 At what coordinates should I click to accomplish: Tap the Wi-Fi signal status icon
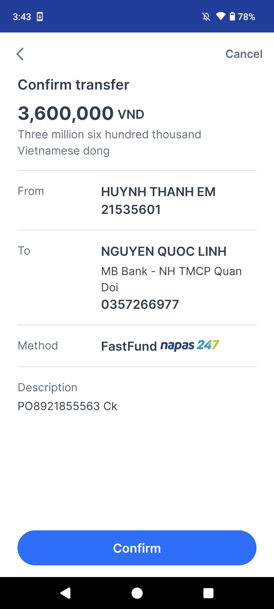coord(220,16)
